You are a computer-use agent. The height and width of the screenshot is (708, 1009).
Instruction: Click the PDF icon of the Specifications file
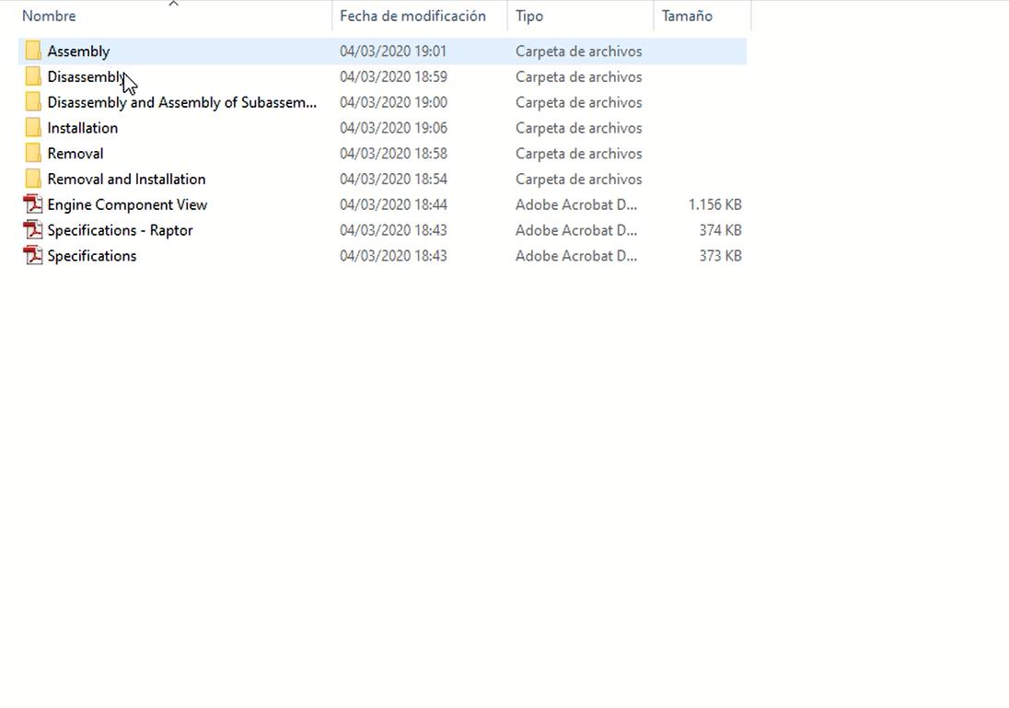pyautogui.click(x=33, y=256)
